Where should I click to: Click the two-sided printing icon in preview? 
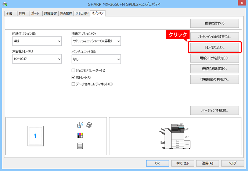tap(80, 125)
